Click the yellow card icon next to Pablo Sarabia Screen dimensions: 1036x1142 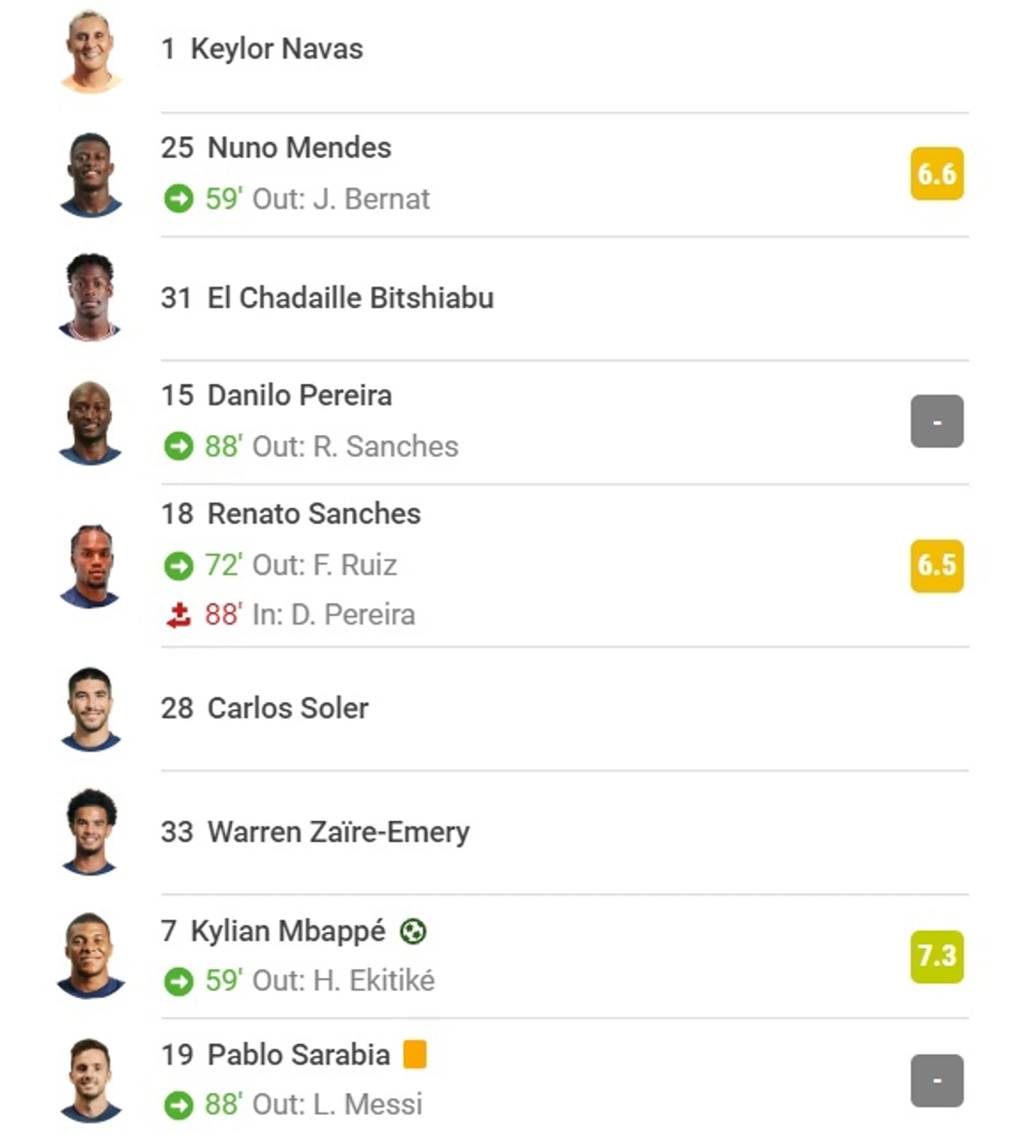tap(415, 1054)
